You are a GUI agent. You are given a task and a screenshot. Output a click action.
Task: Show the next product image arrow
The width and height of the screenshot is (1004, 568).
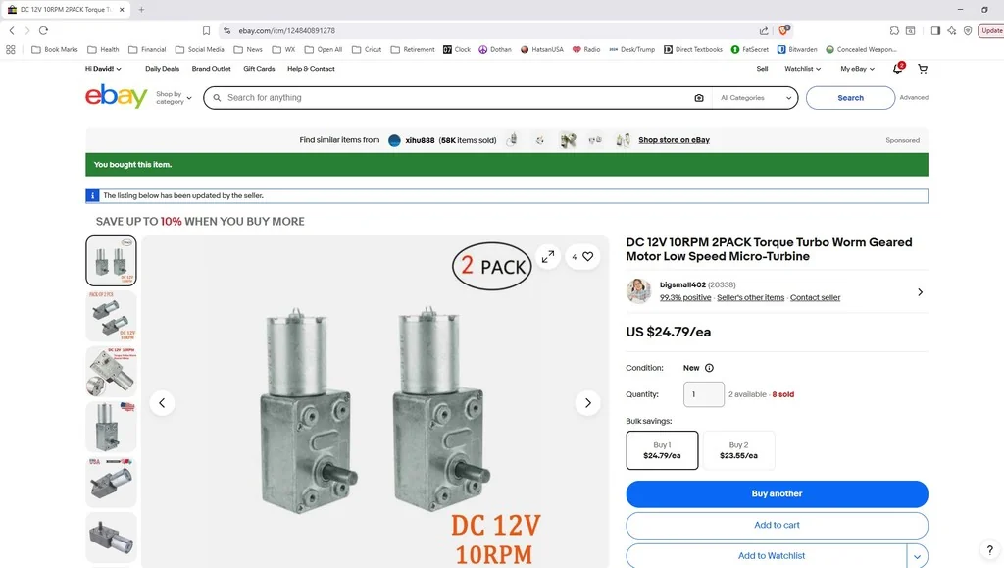587,402
